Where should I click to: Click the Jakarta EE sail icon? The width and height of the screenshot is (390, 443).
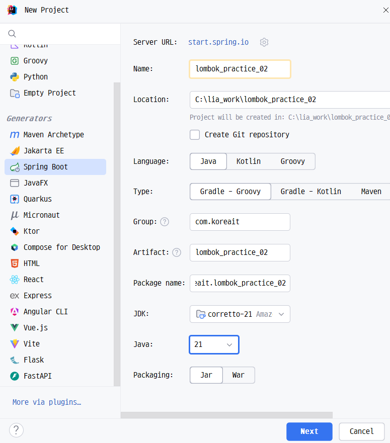15,151
